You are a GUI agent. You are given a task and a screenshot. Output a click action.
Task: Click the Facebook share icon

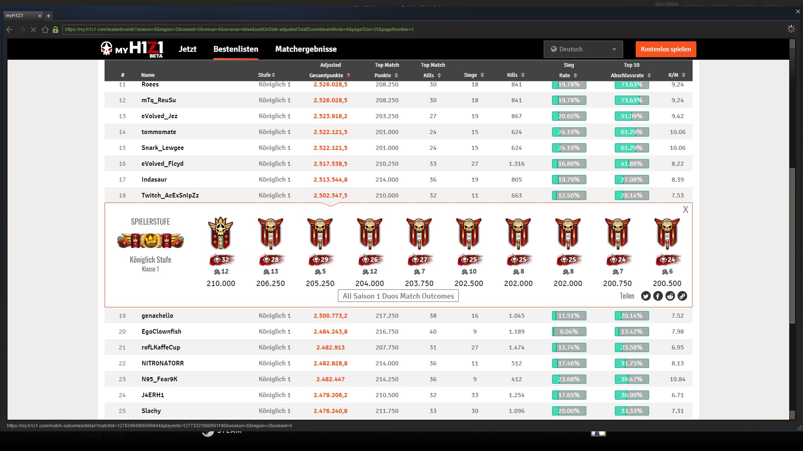click(658, 296)
